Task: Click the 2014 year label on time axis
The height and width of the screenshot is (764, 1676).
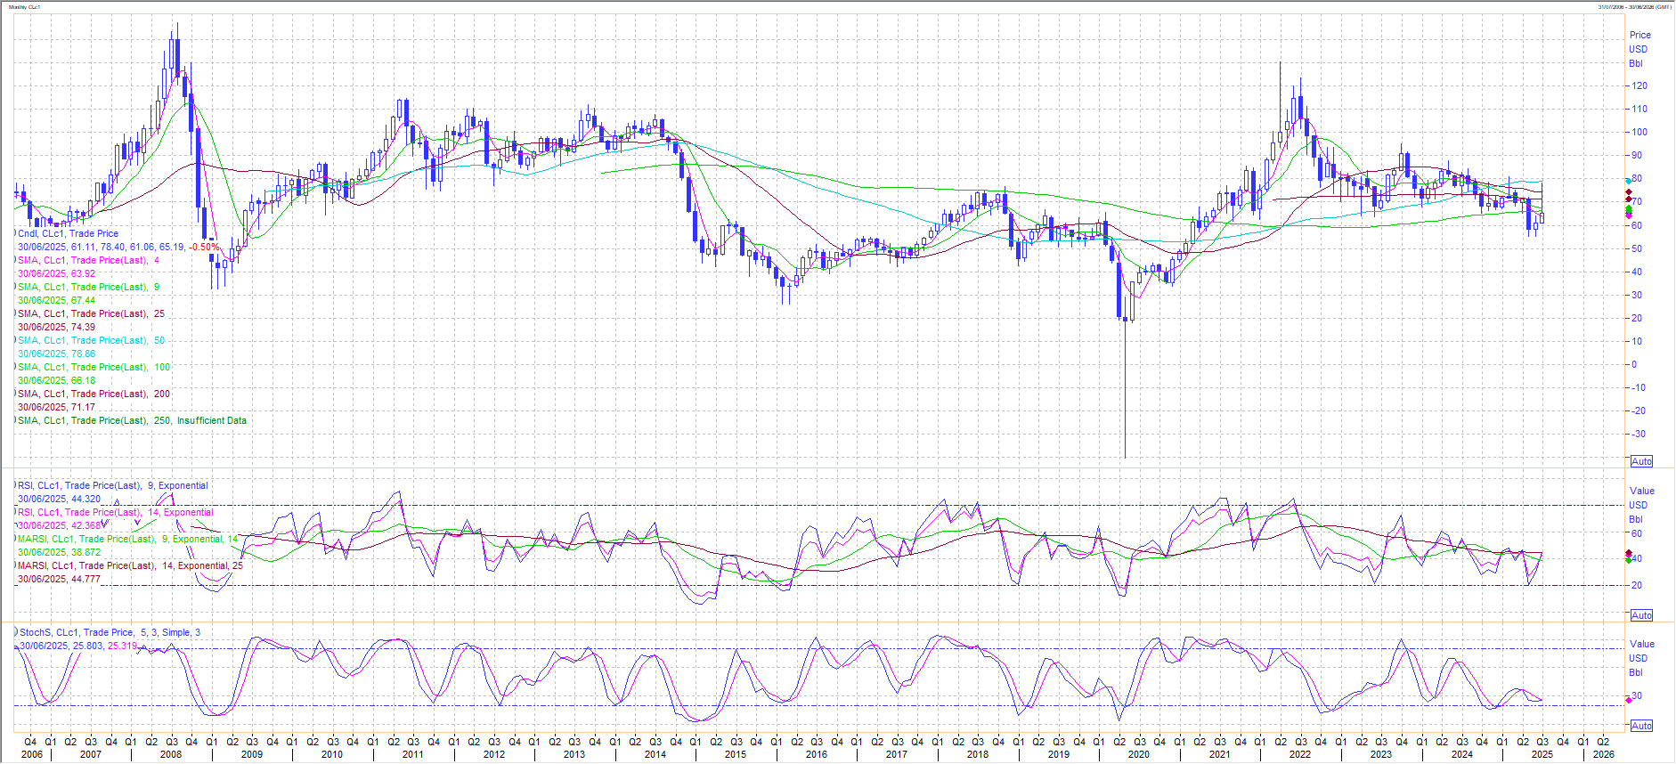Action: 655,754
